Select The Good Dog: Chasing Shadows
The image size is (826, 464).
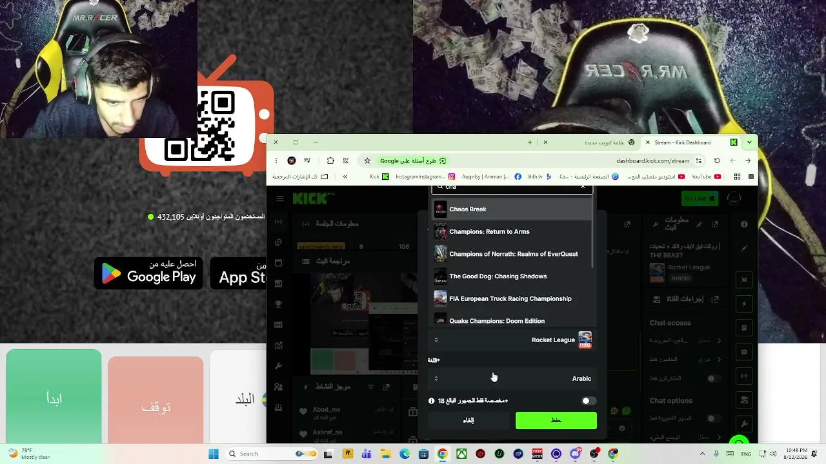(x=512, y=276)
